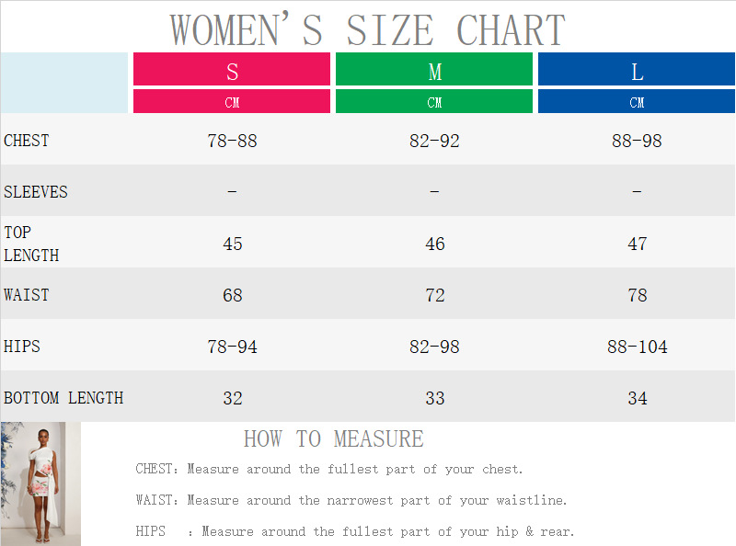This screenshot has height=546, width=736.
Task: Click the top length value 45
Action: (233, 244)
